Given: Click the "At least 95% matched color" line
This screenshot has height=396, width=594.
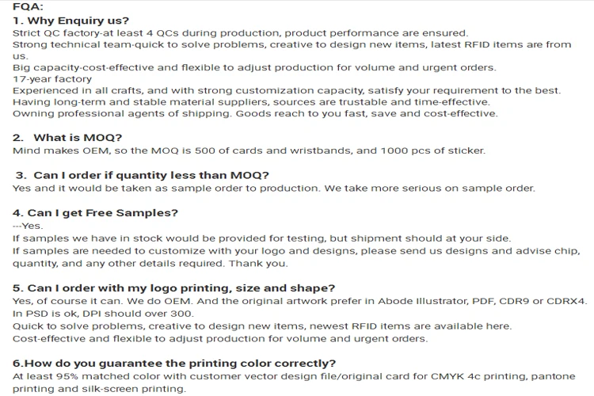Looking at the screenshot, I should [290, 377].
